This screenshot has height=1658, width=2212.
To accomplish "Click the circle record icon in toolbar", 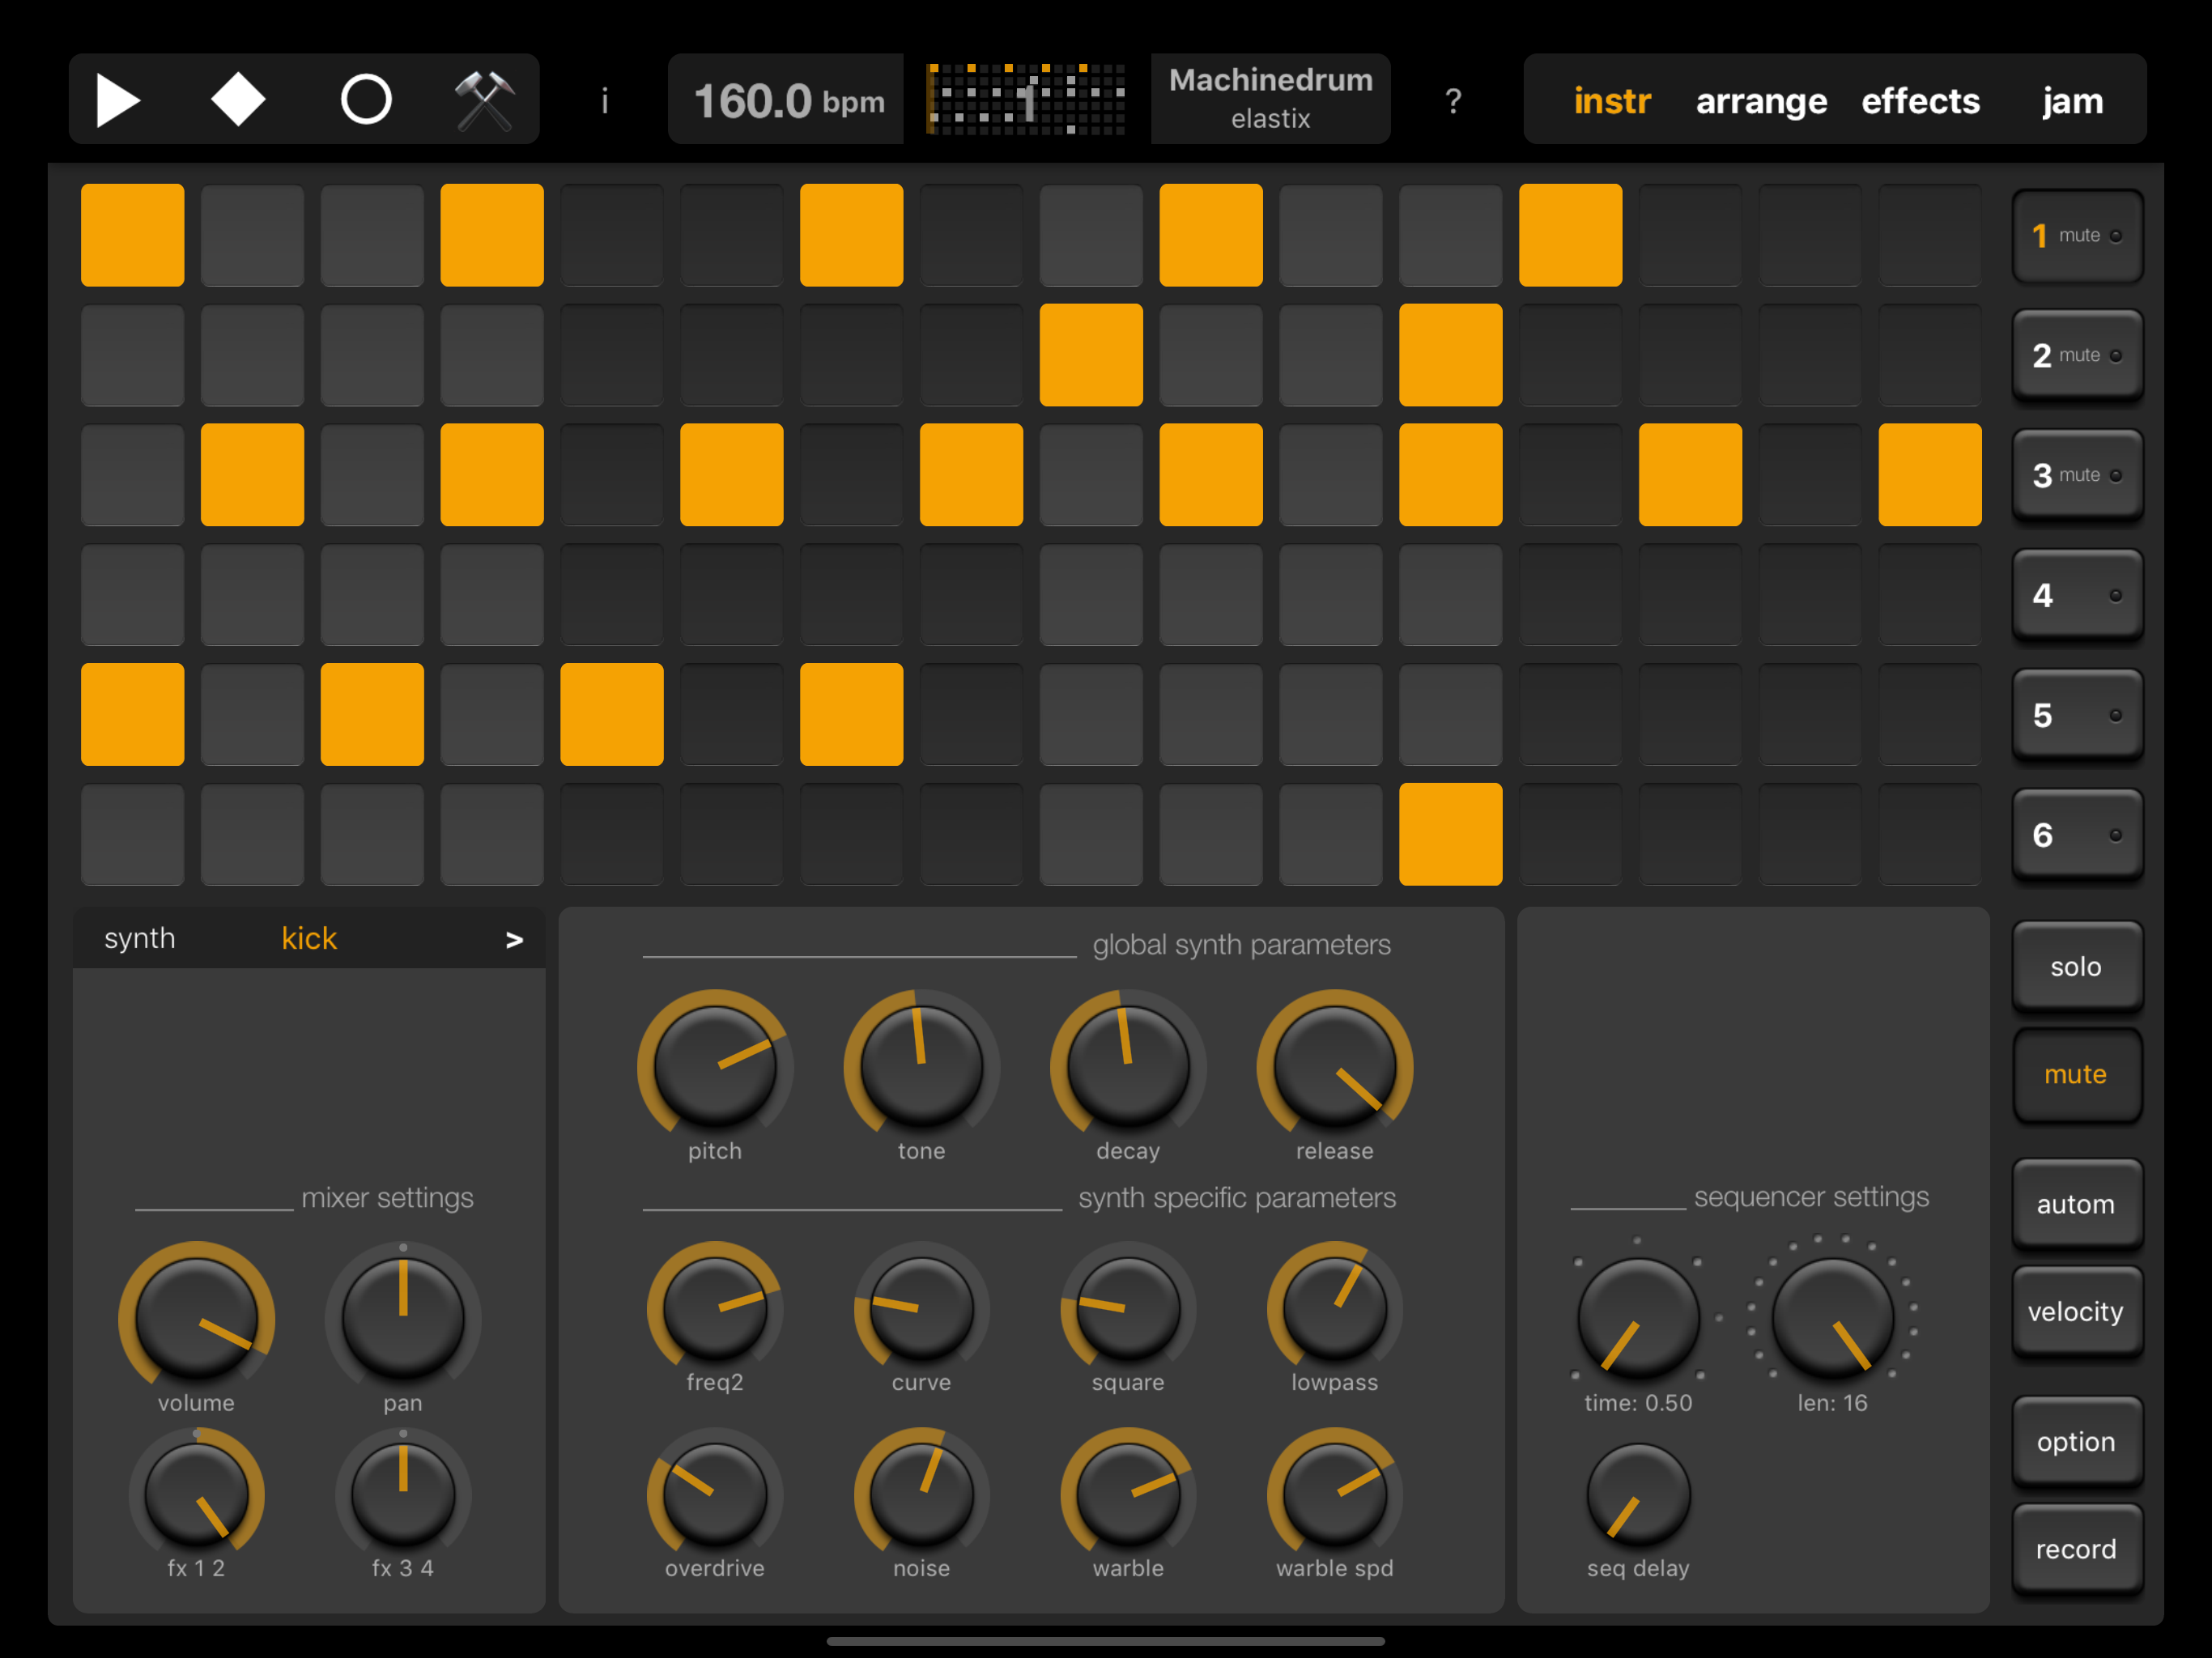I will click(x=366, y=100).
